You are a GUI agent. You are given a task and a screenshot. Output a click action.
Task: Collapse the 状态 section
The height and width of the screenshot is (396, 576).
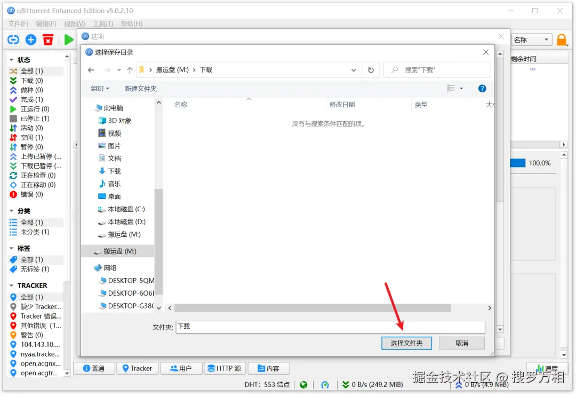[11, 60]
